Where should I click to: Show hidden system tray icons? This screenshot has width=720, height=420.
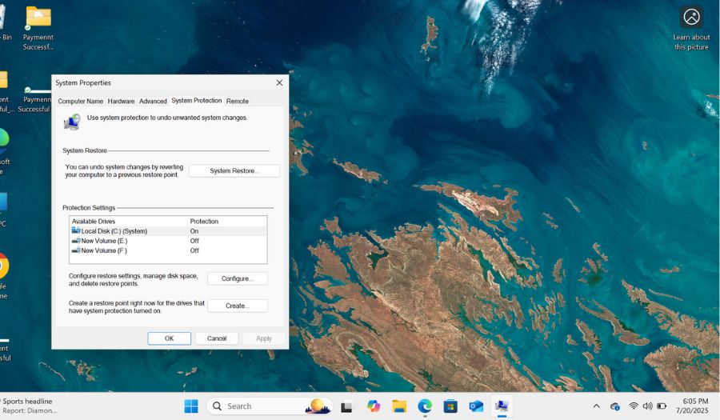click(596, 406)
